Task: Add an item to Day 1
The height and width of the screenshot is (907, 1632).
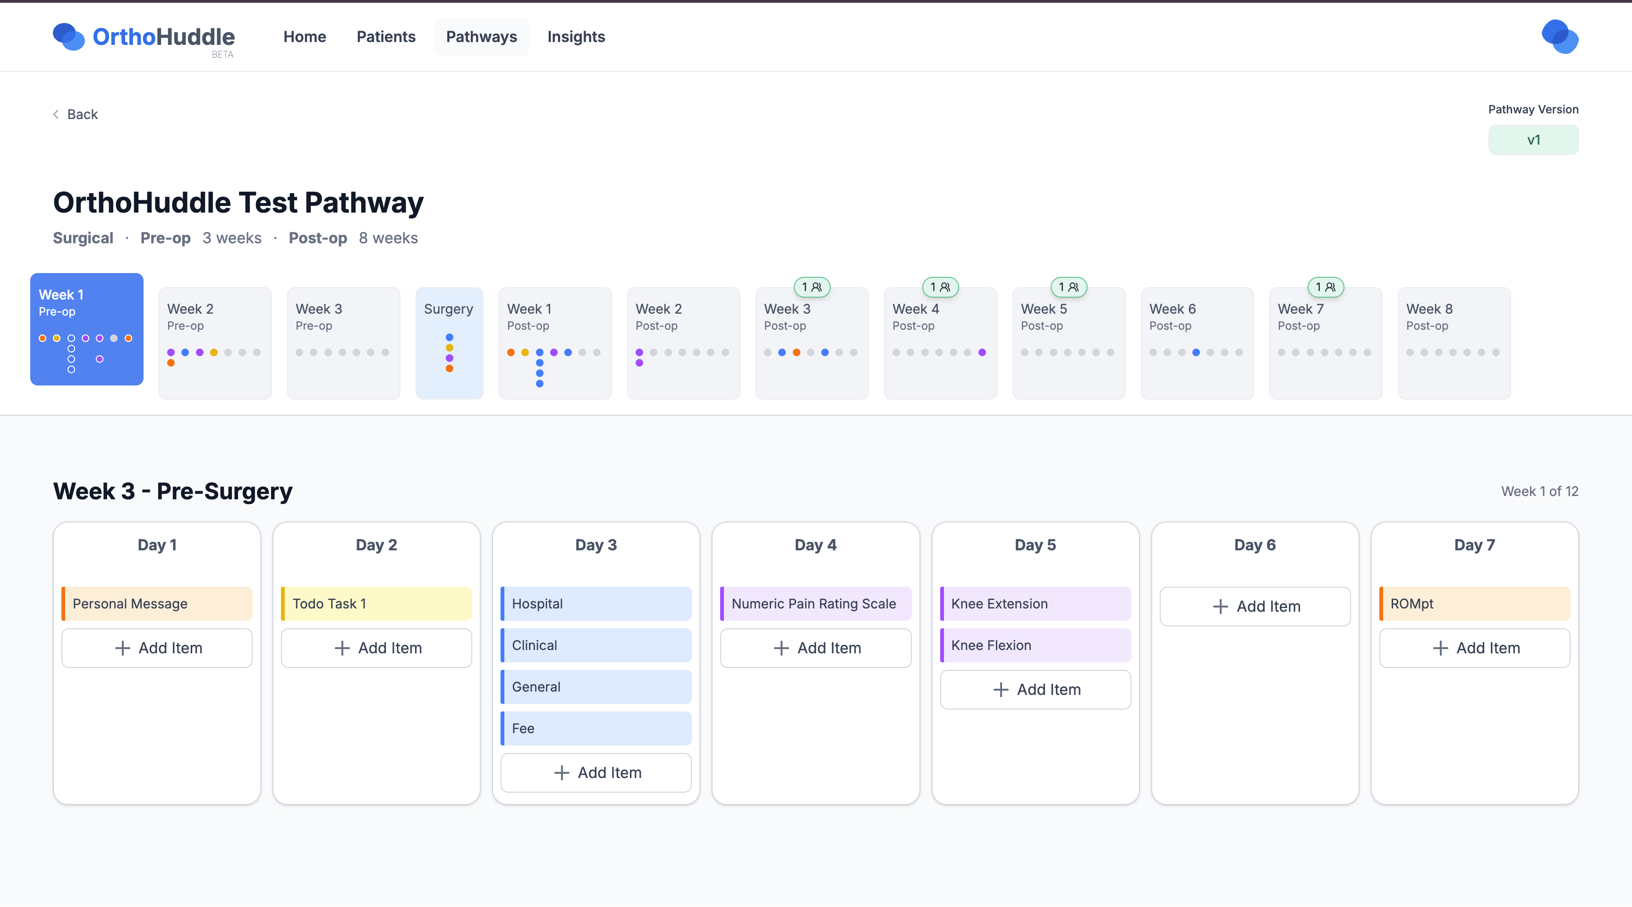Action: tap(156, 648)
